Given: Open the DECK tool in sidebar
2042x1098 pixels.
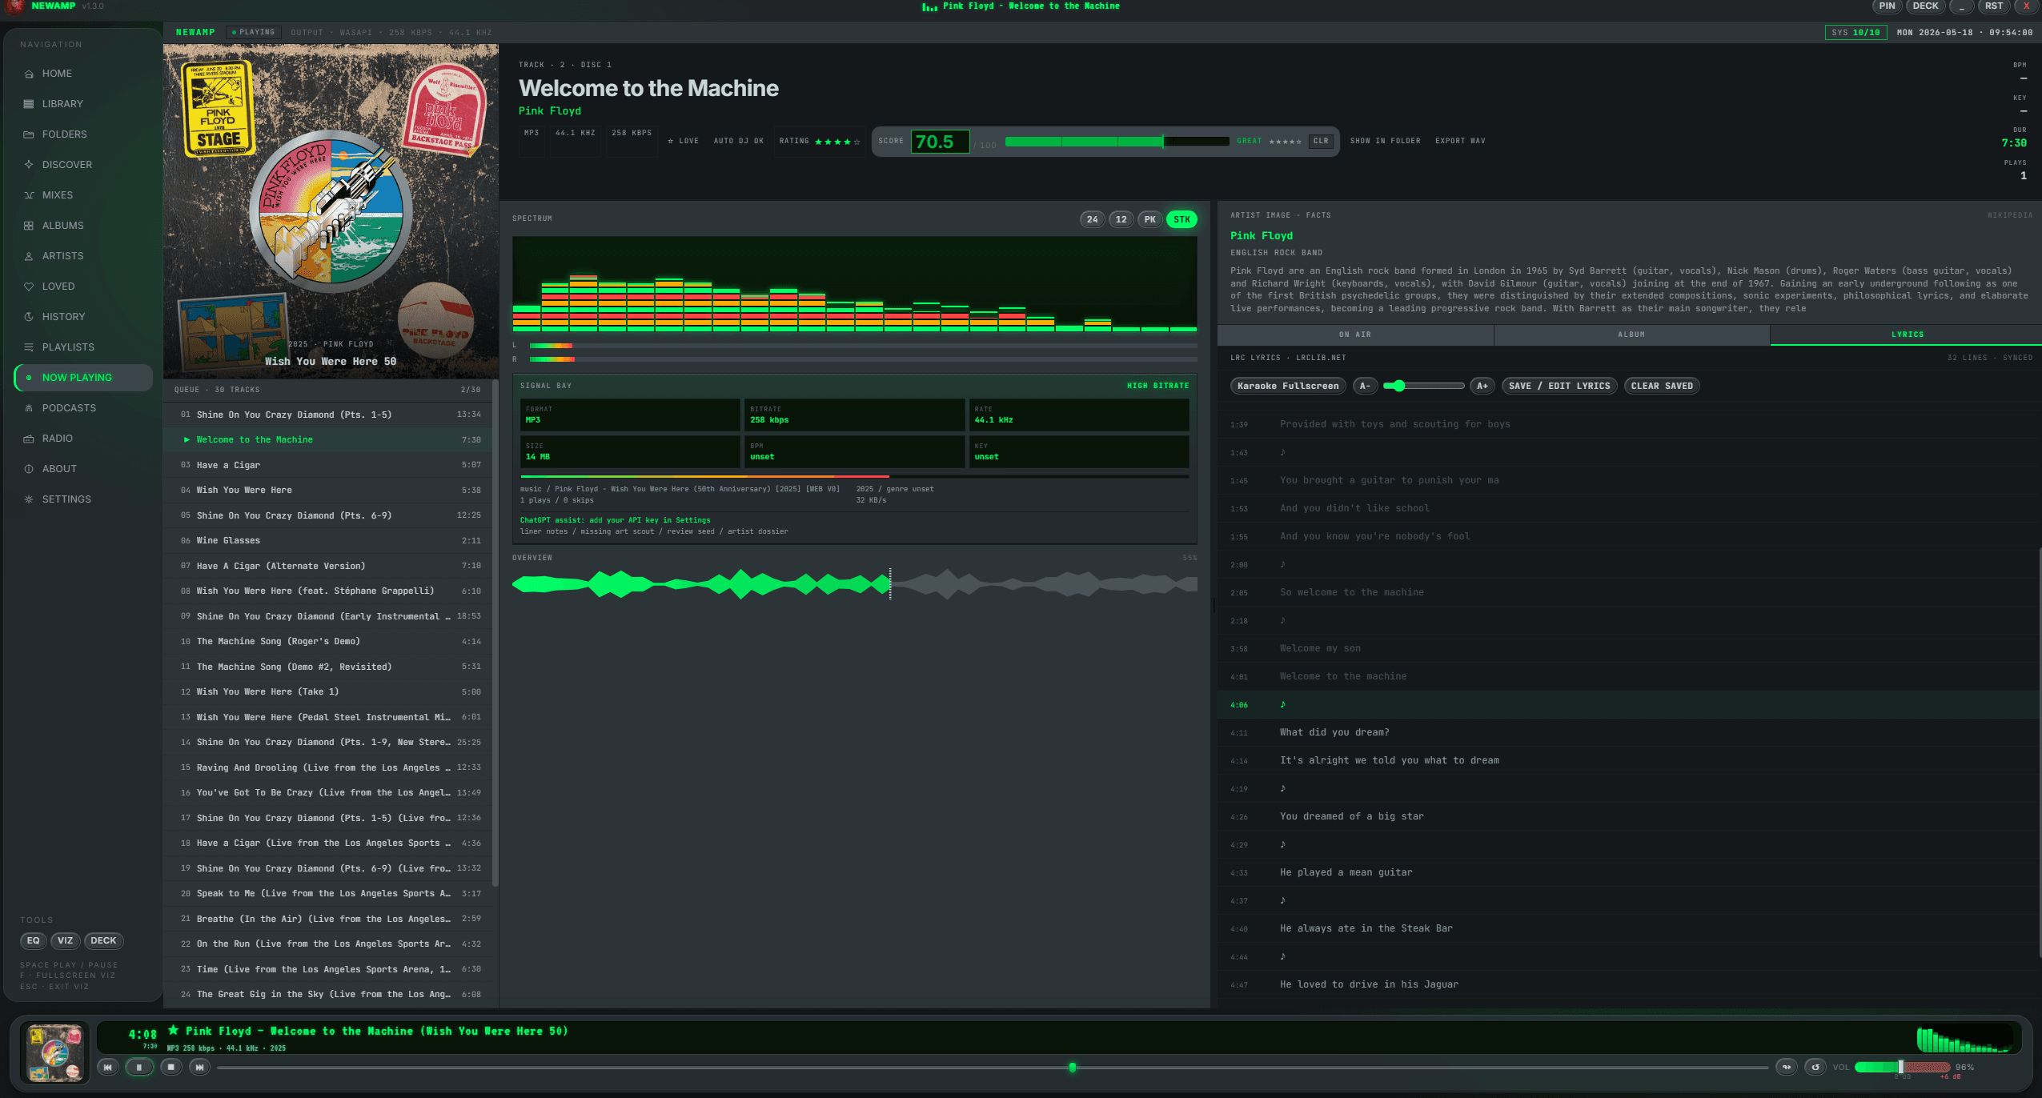Looking at the screenshot, I should [103, 941].
